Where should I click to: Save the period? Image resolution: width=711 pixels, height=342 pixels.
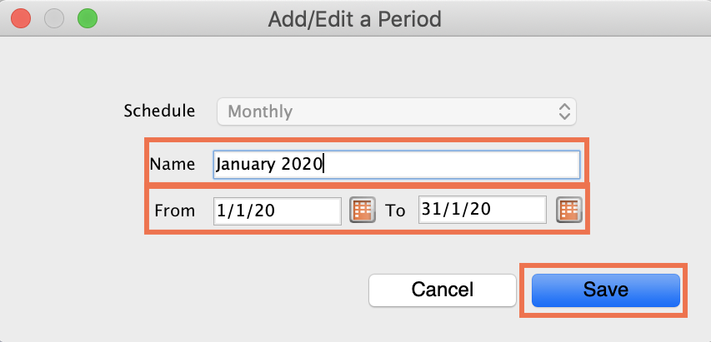(605, 290)
